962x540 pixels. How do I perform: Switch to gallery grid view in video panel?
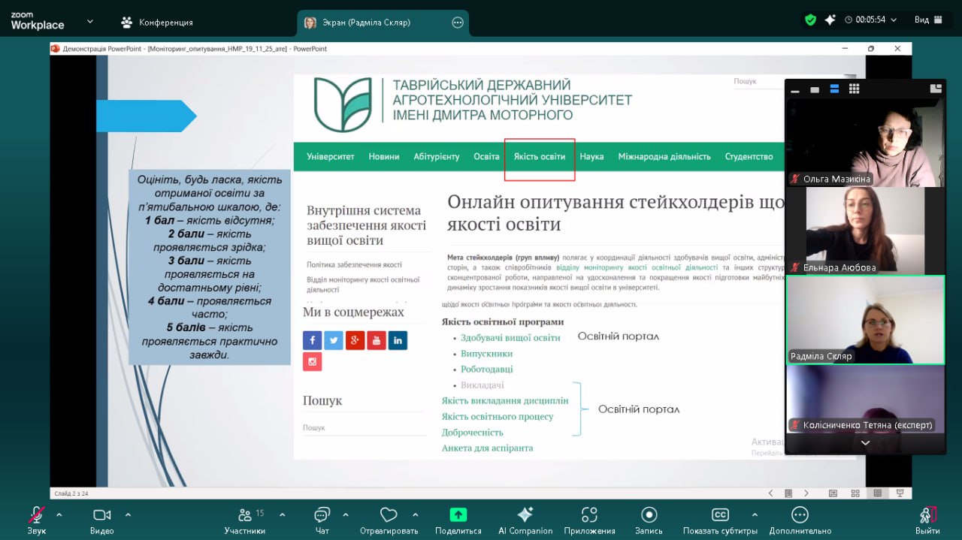(x=854, y=88)
